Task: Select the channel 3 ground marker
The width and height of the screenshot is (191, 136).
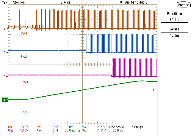Action: (5, 77)
